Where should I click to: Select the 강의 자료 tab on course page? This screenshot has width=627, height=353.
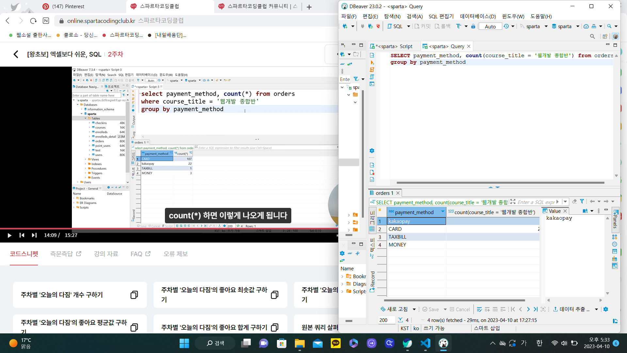pos(106,254)
